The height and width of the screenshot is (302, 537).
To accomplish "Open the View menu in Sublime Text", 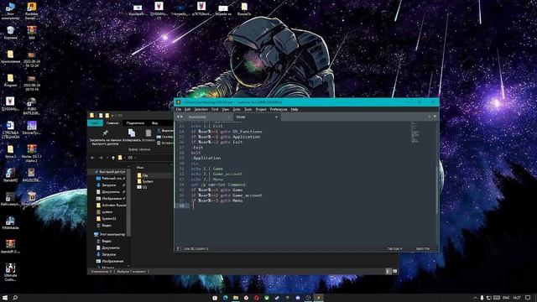I will point(226,110).
